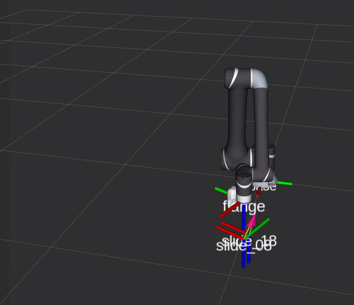
Task: Select the green axis right of base
Action: [x=285, y=183]
